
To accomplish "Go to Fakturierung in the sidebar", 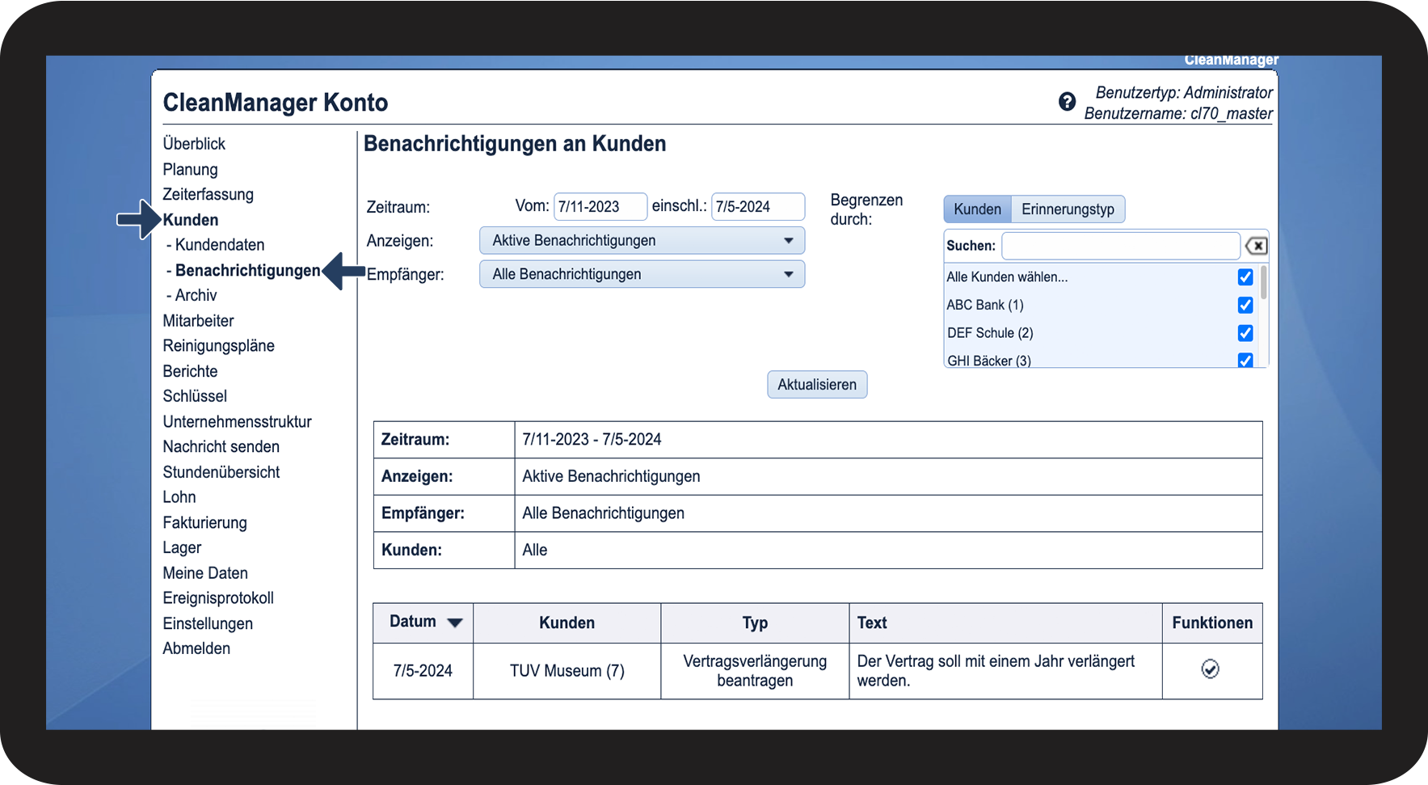I will [x=204, y=523].
